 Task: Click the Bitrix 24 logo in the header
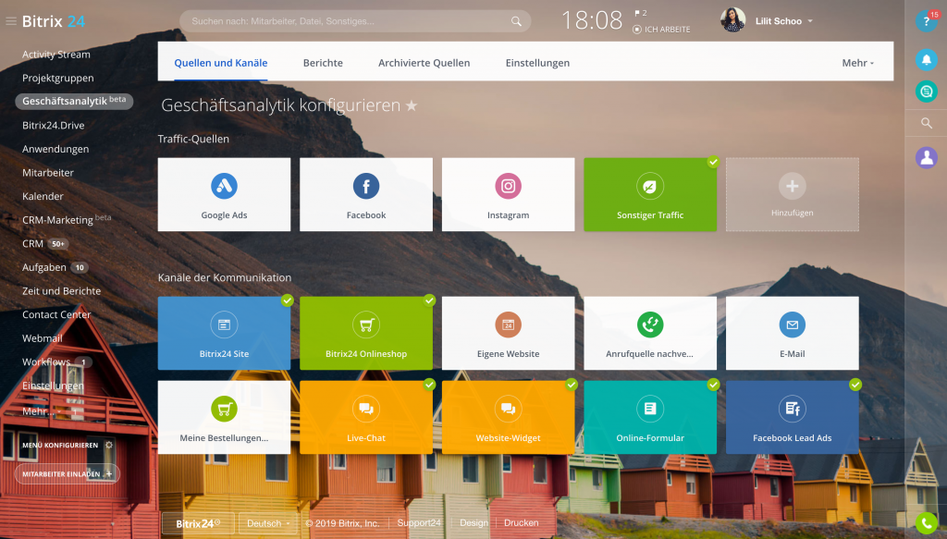[53, 21]
